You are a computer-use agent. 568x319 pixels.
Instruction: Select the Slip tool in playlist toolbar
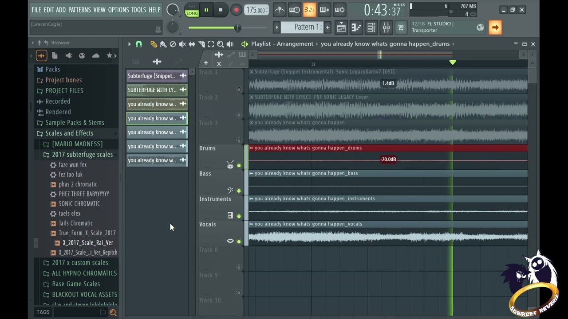tap(192, 44)
